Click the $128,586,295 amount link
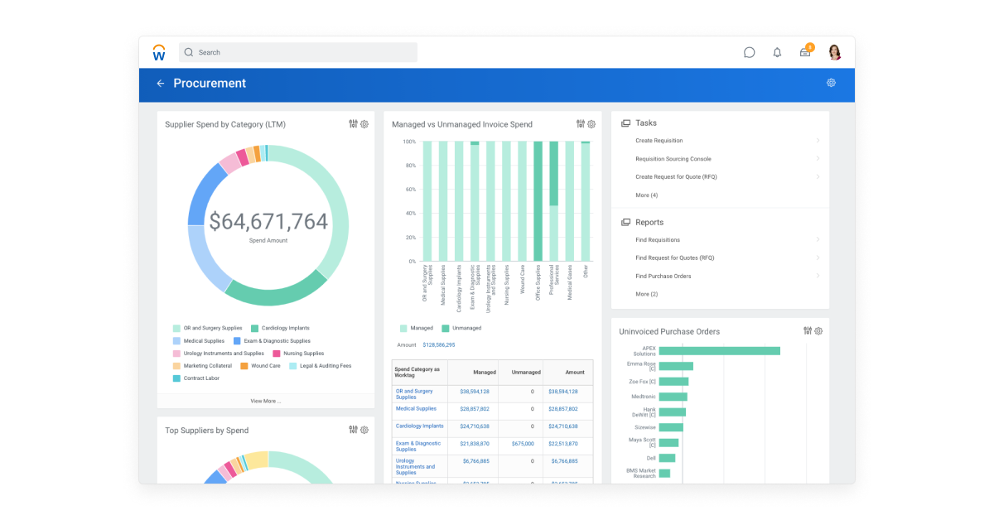 click(439, 344)
